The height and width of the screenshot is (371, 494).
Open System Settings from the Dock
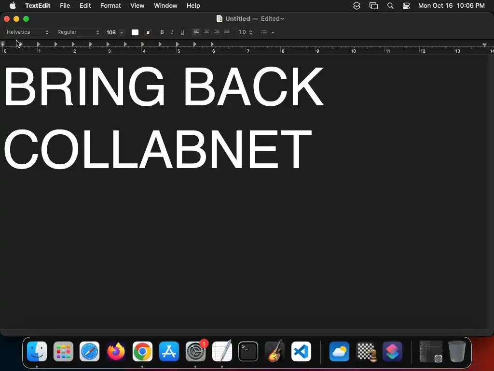pyautogui.click(x=195, y=352)
